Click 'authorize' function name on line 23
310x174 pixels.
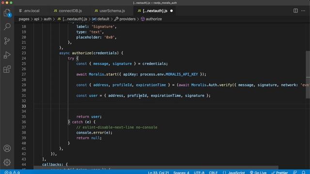[x=81, y=53]
